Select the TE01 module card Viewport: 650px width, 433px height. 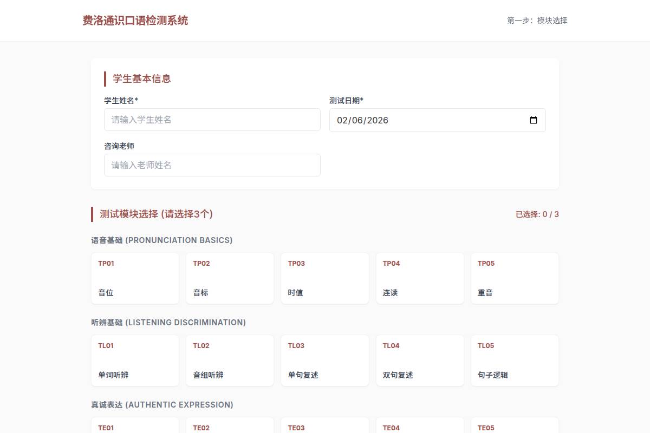point(135,428)
